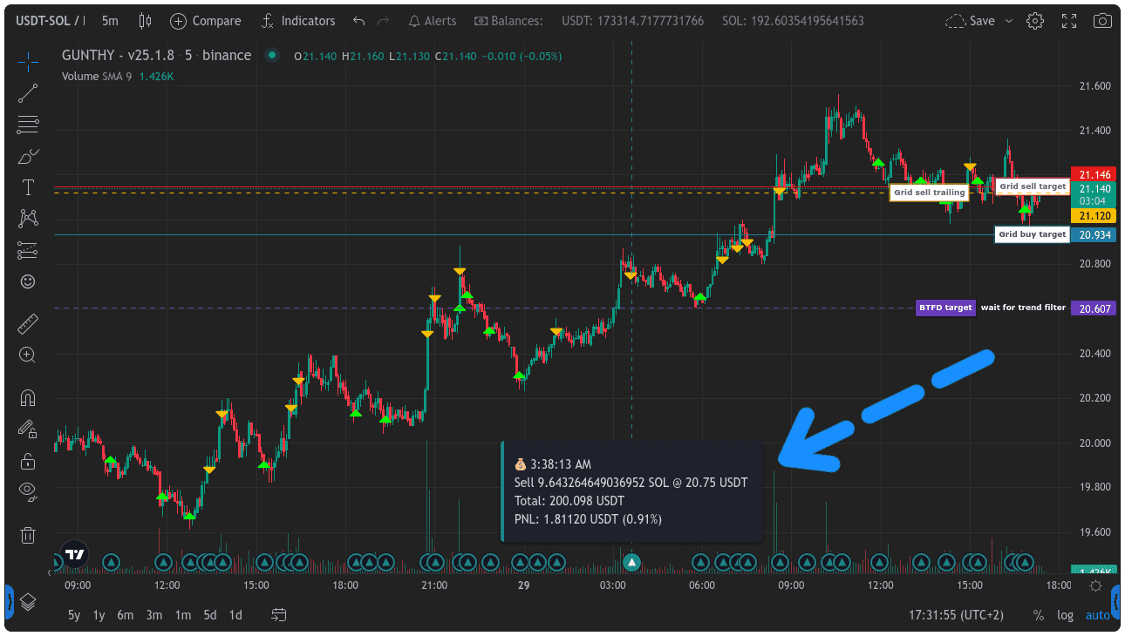Open the 5m timeframe dropdown
This screenshot has height=636, width=1125.
click(110, 21)
